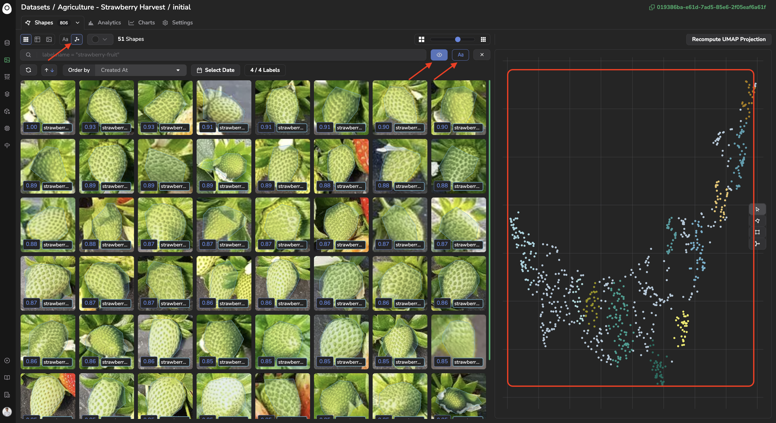
Task: Switch to table view layout
Action: [37, 39]
